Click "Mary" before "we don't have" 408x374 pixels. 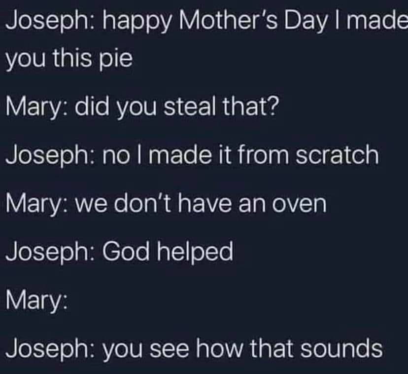pyautogui.click(x=32, y=204)
